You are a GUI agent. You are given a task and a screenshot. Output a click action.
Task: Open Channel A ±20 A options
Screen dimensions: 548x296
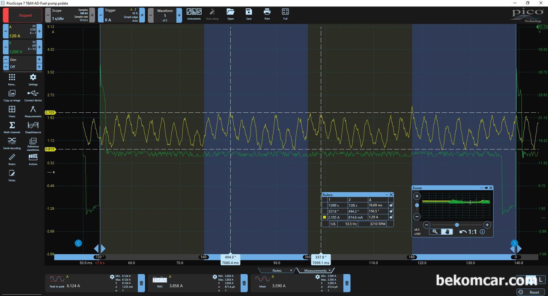23,31
